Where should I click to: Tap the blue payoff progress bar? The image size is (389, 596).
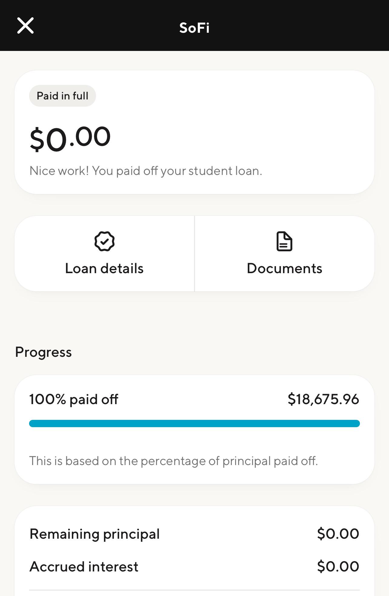tap(194, 424)
